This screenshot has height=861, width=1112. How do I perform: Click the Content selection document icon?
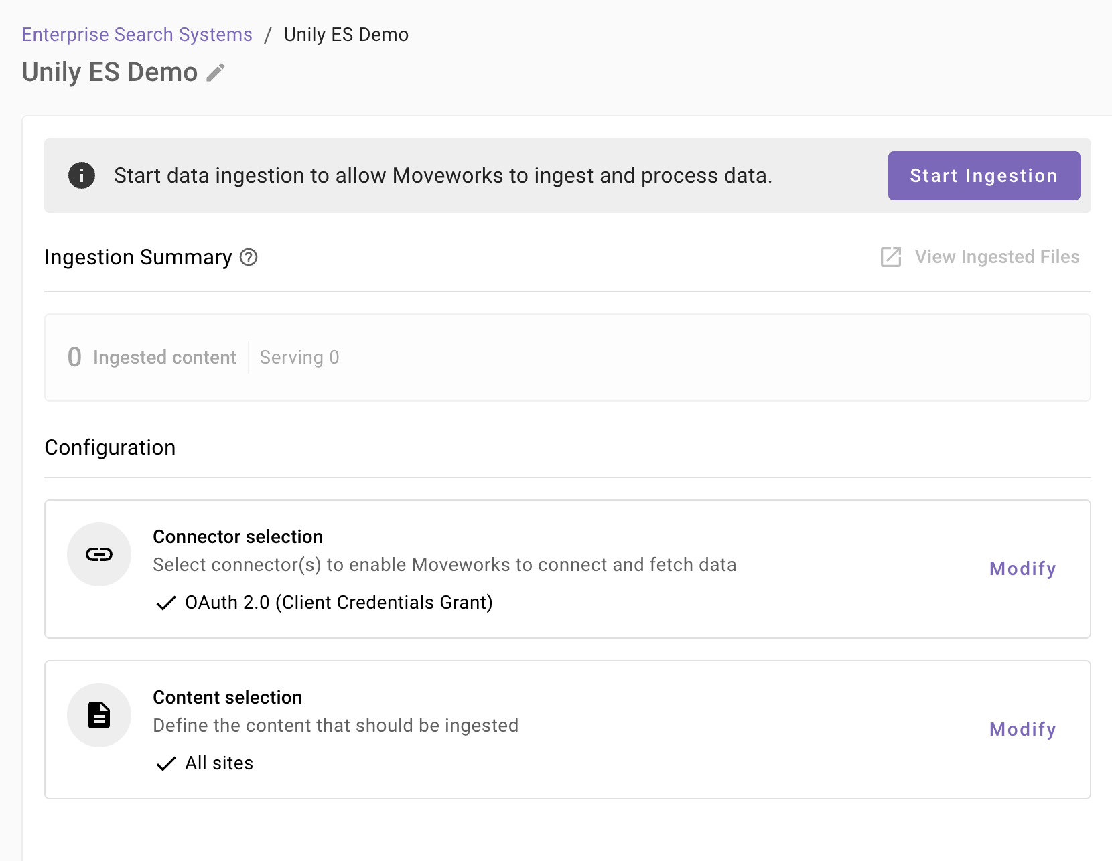tap(99, 715)
